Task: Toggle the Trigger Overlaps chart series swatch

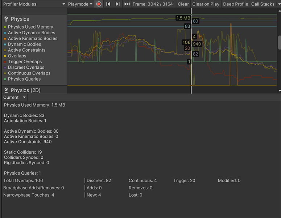Action: pyautogui.click(x=5, y=62)
